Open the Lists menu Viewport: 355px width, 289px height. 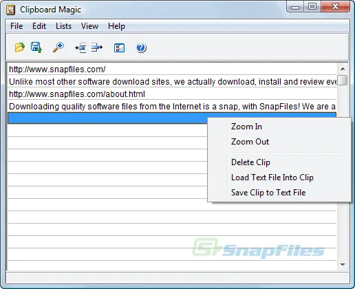pos(63,26)
